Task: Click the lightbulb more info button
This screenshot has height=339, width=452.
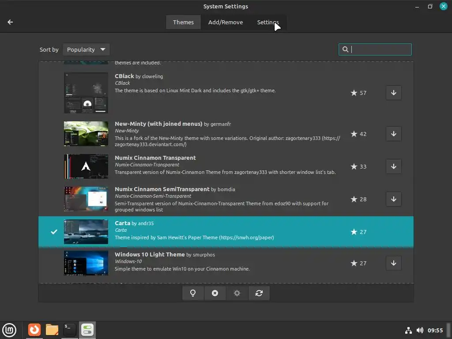Action: (x=193, y=293)
